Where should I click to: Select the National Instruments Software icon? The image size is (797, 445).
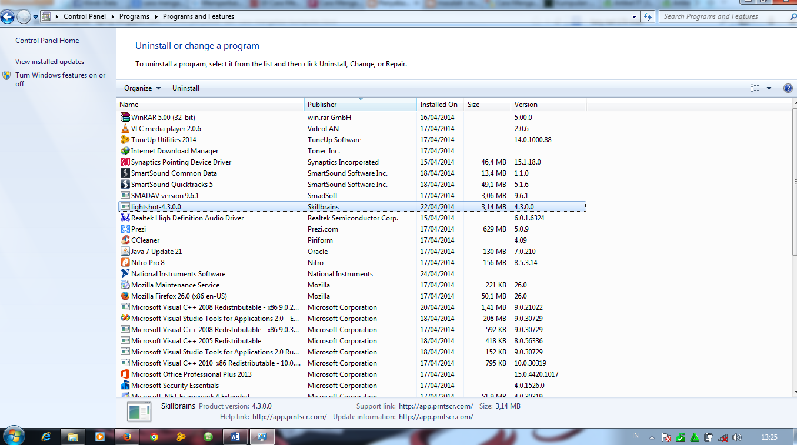tap(125, 274)
